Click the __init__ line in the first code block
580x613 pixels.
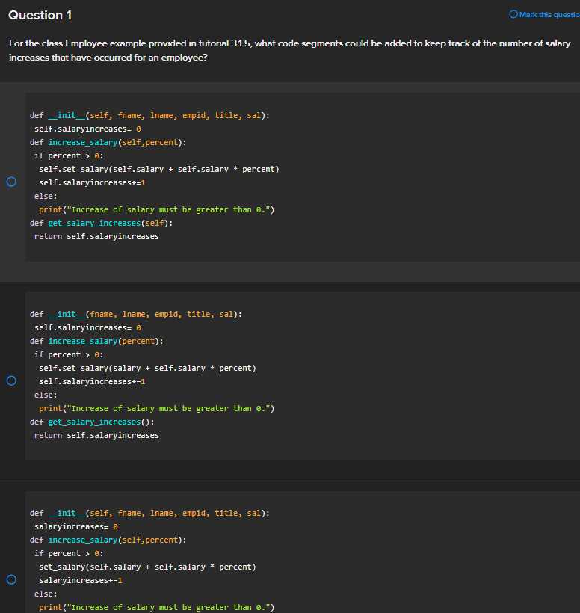click(149, 114)
